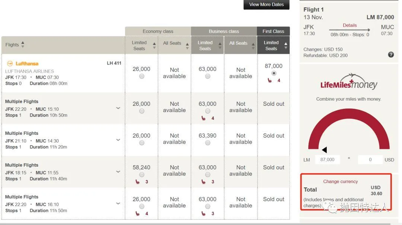Screen dimensions: 402x225
Task: Select 26,000 Economy fare for LH 411
Action: click(141, 76)
